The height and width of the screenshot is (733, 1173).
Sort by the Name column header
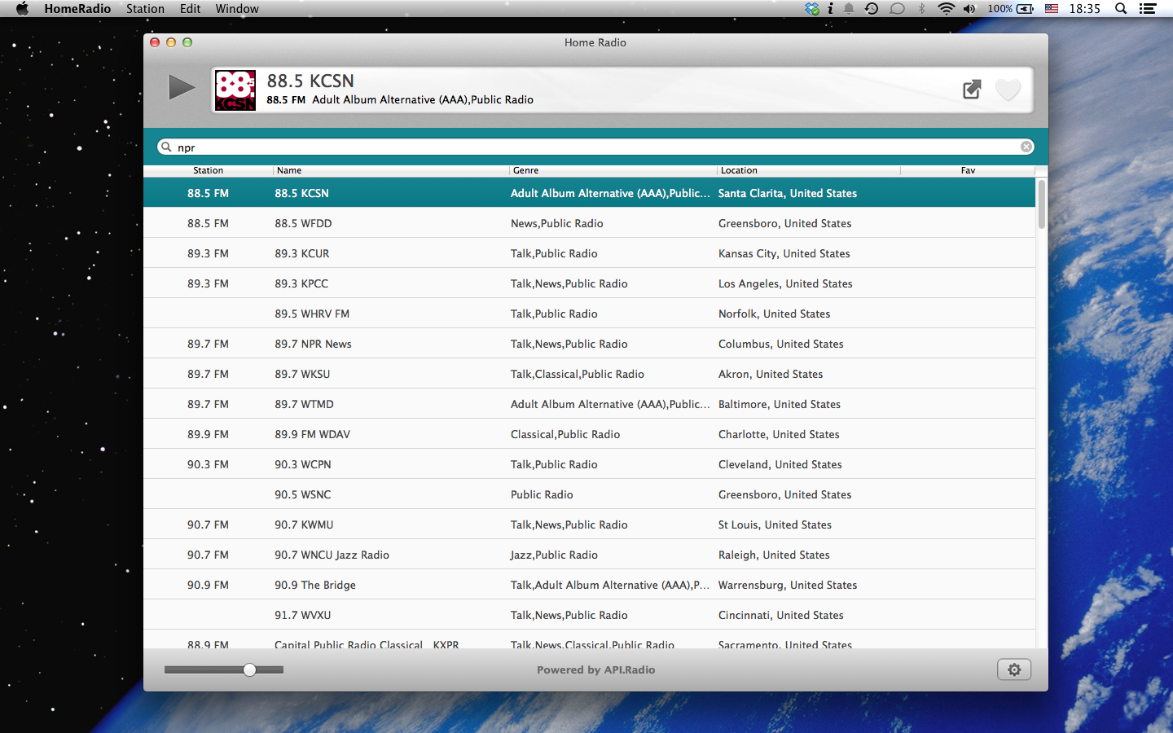click(x=391, y=170)
